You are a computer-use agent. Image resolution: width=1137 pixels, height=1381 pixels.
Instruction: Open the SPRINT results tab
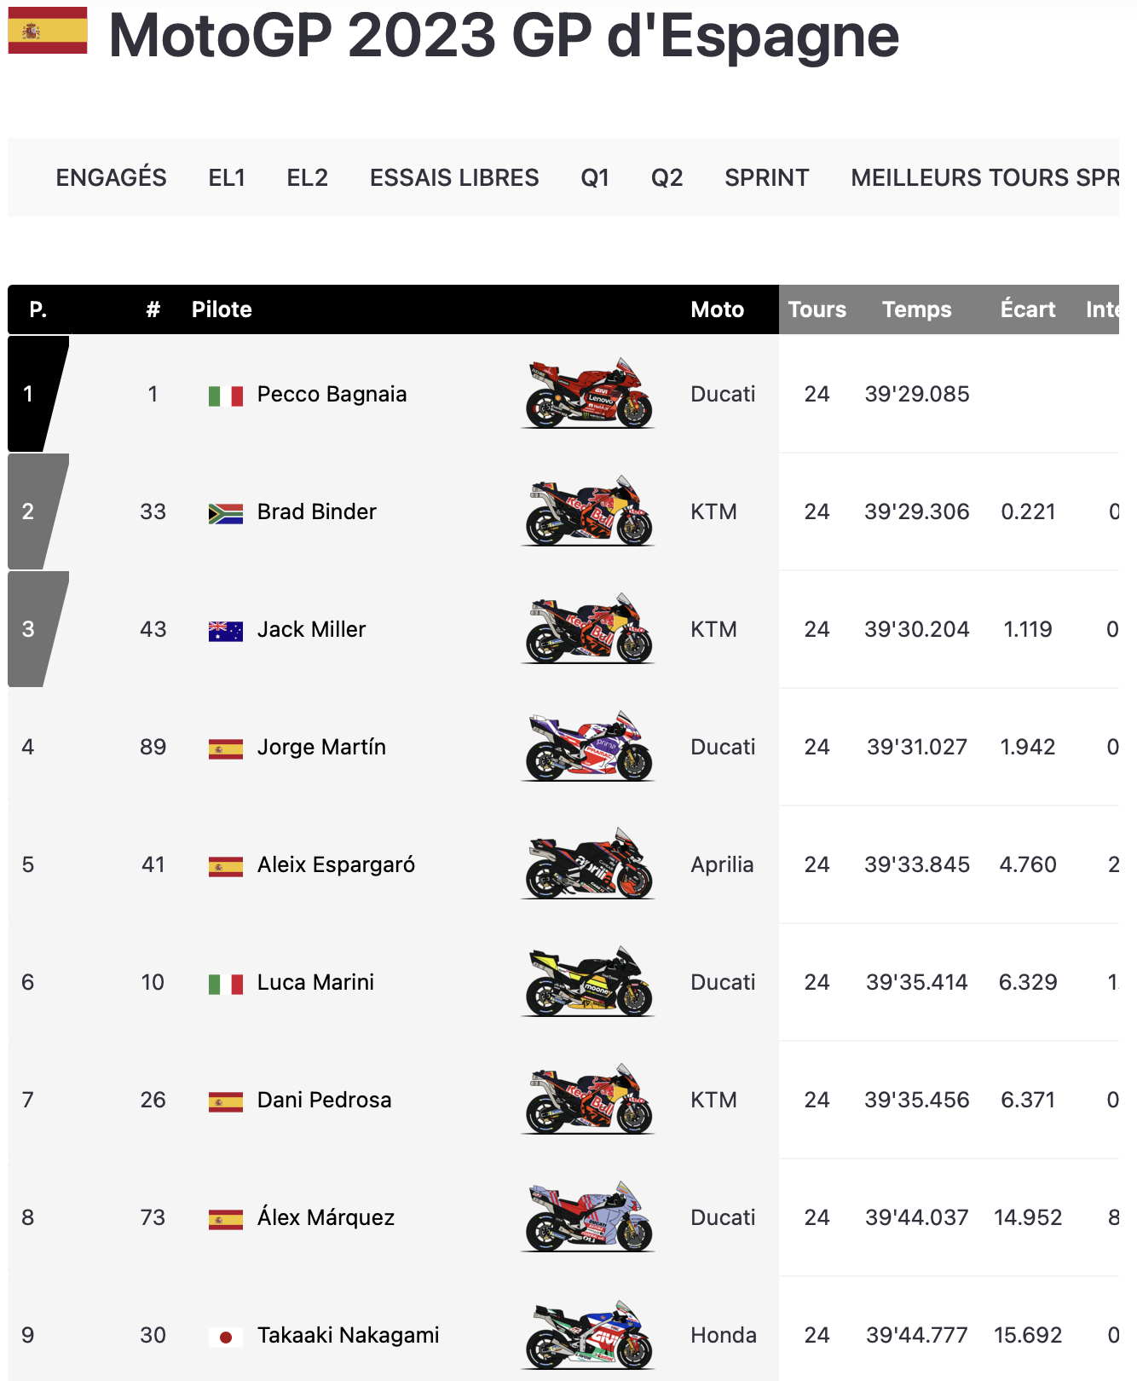(x=766, y=177)
